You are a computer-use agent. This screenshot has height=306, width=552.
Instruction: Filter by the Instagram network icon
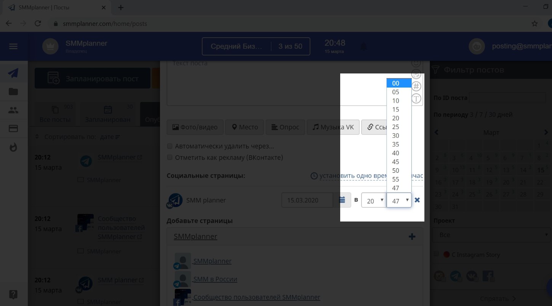[440, 276]
